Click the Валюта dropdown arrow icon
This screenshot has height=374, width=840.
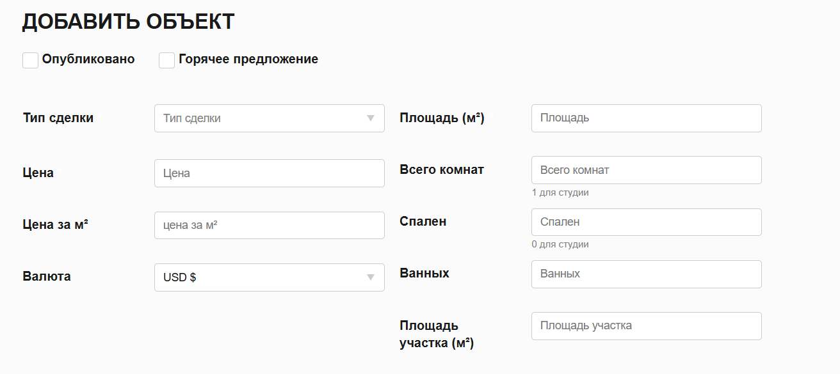(x=370, y=277)
